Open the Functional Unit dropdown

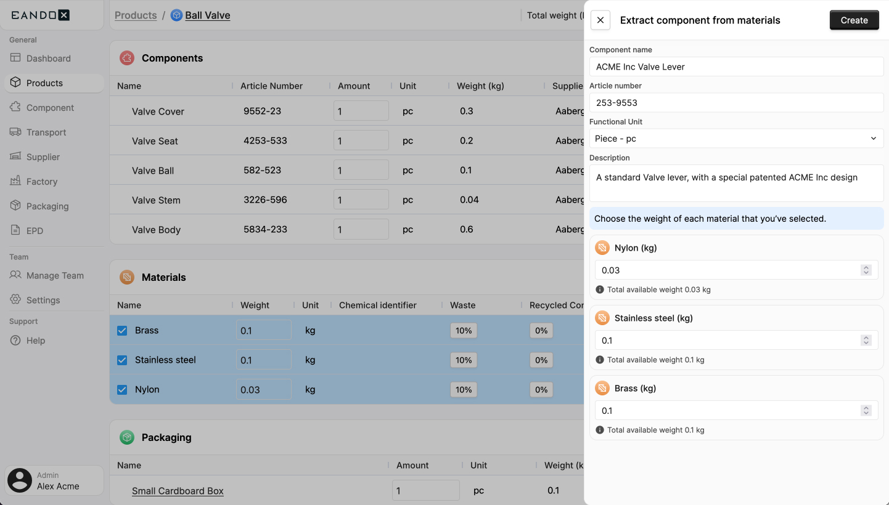point(736,138)
